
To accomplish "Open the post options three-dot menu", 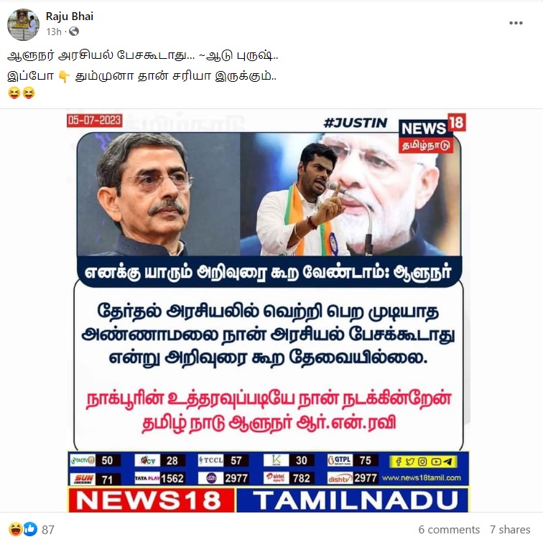I will point(516,23).
